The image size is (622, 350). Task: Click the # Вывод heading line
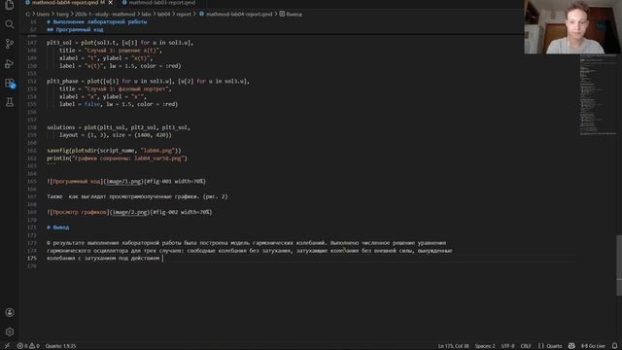pyautogui.click(x=58, y=227)
